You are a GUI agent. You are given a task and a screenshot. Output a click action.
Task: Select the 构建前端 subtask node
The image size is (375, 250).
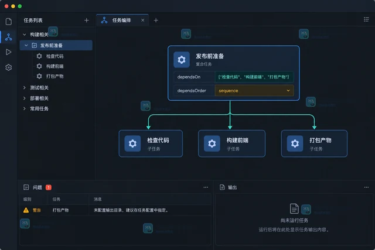tap(232, 143)
